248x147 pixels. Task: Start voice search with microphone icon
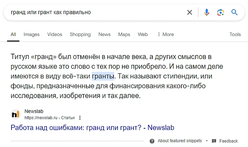pyautogui.click(x=207, y=13)
